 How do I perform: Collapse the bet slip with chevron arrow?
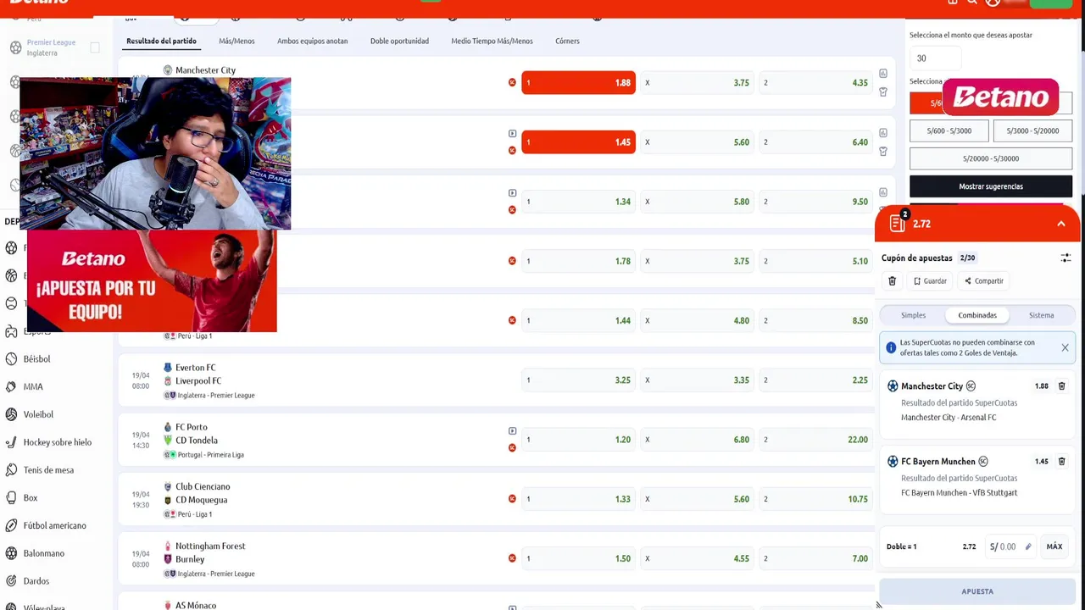point(1061,224)
